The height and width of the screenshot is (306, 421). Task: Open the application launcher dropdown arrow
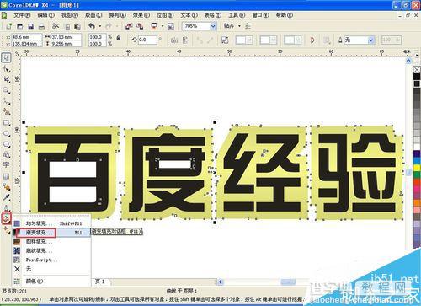pos(163,26)
